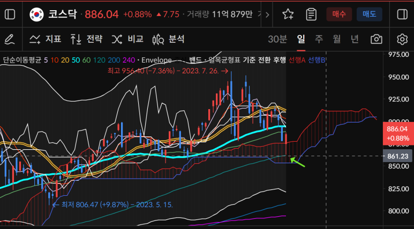
Task: Toggle the 120-day moving average
Action: tap(99, 60)
